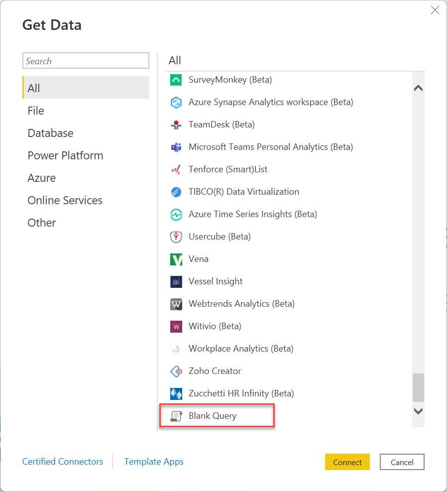Open the Certified Connectors link

click(63, 462)
